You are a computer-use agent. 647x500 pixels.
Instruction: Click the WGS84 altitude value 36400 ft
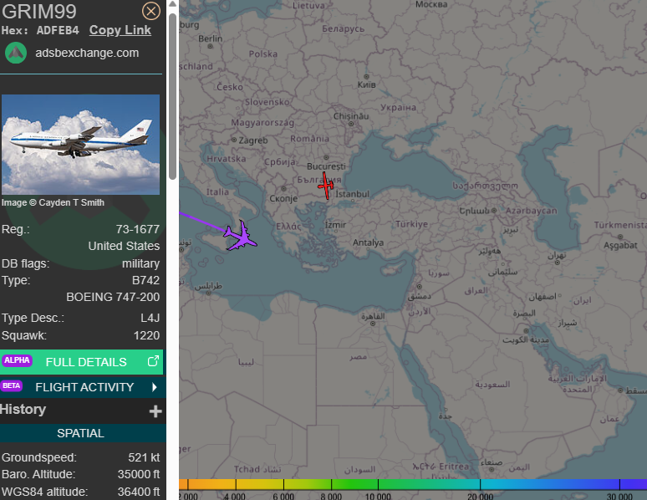tap(139, 492)
